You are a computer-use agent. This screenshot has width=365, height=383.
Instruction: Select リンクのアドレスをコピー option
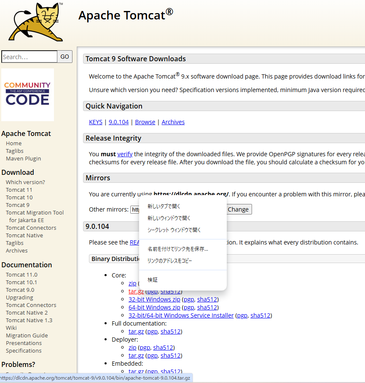[x=170, y=261]
